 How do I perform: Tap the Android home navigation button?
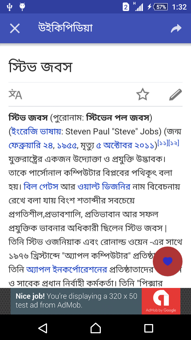[95, 328]
